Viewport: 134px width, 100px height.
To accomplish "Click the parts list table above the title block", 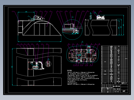I will [x=115, y=65].
